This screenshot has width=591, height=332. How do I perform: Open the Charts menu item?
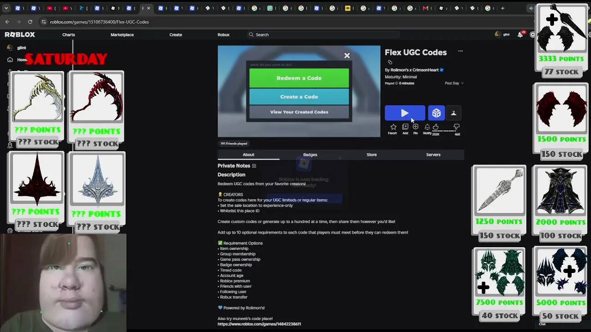pyautogui.click(x=68, y=35)
